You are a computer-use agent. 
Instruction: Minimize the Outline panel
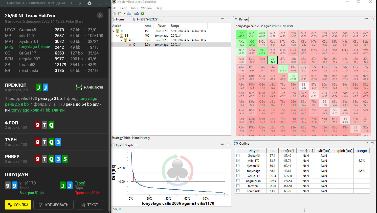pyautogui.click(x=366, y=143)
